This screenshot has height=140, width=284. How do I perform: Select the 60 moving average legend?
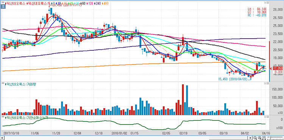tap(84, 3)
